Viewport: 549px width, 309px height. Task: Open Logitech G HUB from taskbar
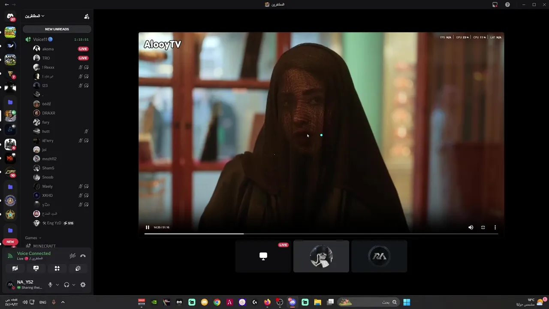[255, 302]
